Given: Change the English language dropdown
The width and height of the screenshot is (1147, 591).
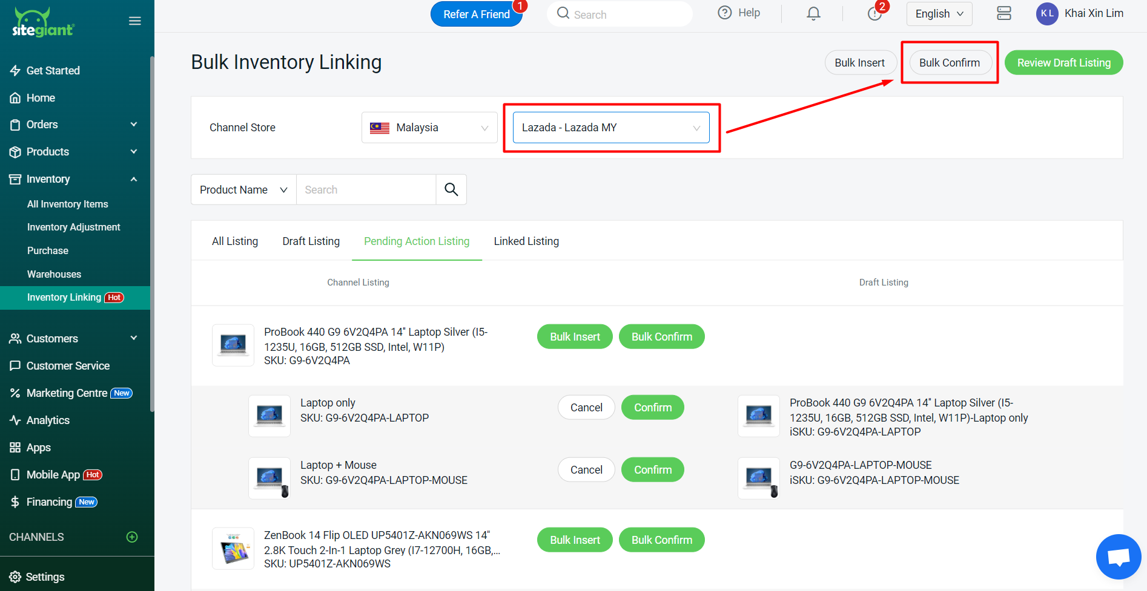Looking at the screenshot, I should click(939, 14).
